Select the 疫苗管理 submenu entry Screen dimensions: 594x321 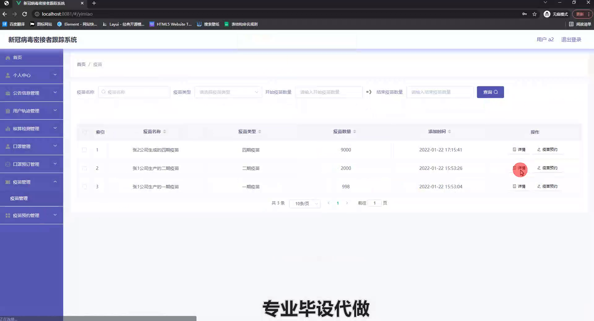click(x=31, y=198)
